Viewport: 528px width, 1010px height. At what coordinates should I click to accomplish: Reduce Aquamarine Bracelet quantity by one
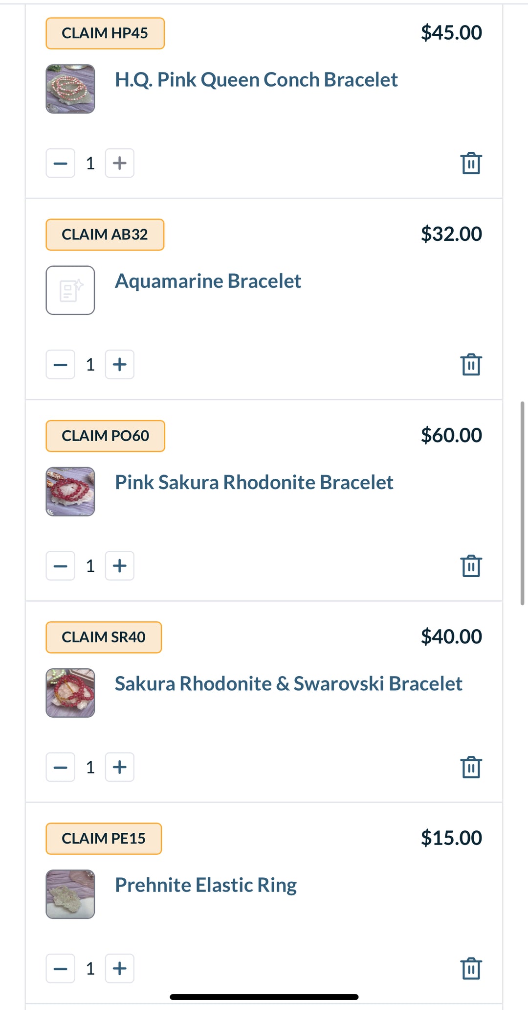pos(61,364)
